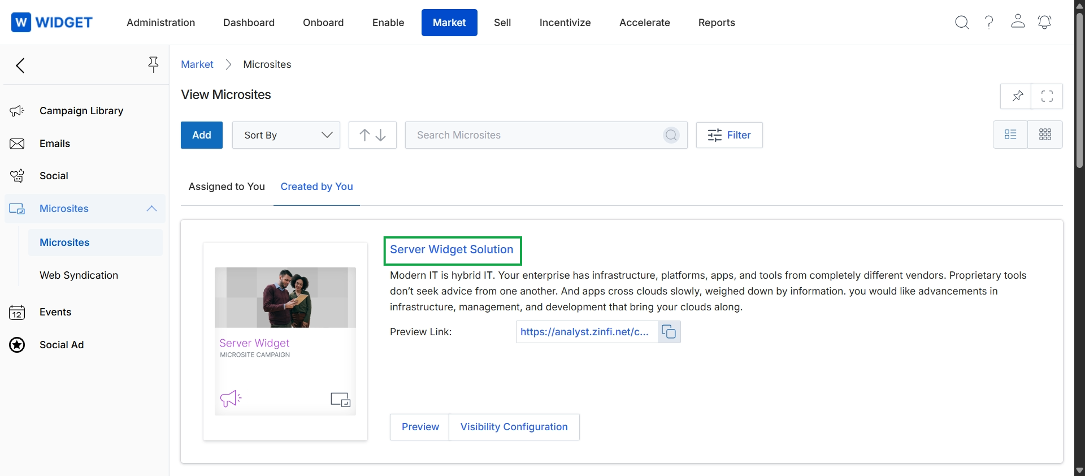Select Microsites sub-item in sidebar

click(96, 243)
